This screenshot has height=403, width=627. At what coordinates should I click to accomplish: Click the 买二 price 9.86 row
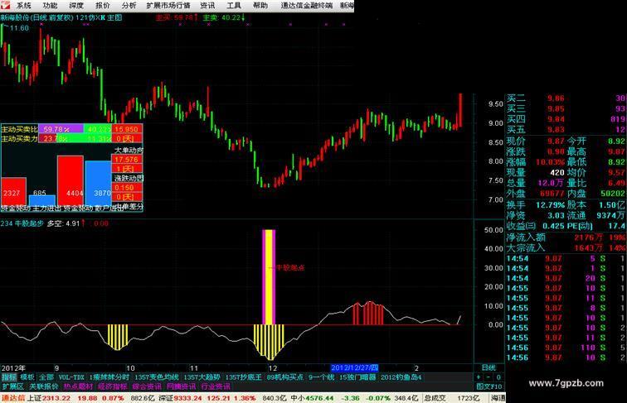coord(566,98)
